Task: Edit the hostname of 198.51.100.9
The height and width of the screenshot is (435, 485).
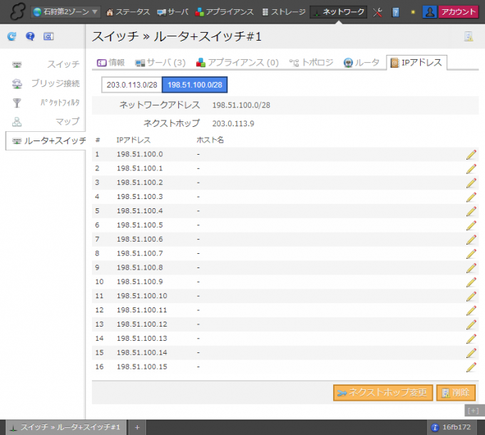Action: pos(471,282)
